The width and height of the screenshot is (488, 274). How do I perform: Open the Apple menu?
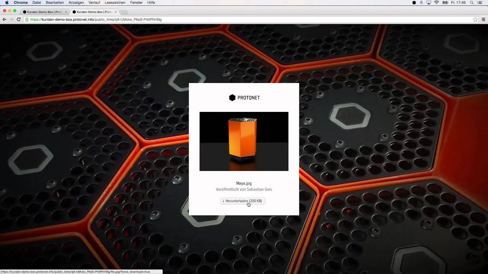pos(7,3)
